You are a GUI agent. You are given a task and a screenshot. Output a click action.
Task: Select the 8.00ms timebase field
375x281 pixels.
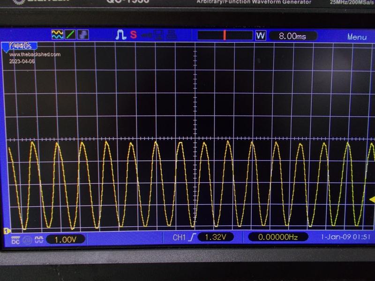[292, 36]
